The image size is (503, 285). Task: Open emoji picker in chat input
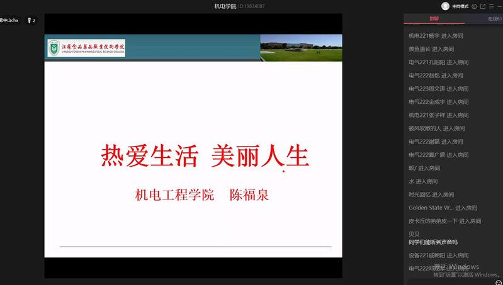coord(498,282)
